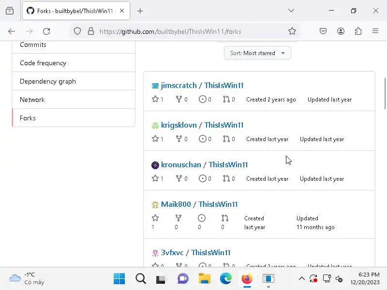This screenshot has height=290, width=387.
Task: Open Dependency graph in the sidebar
Action: (74, 81)
